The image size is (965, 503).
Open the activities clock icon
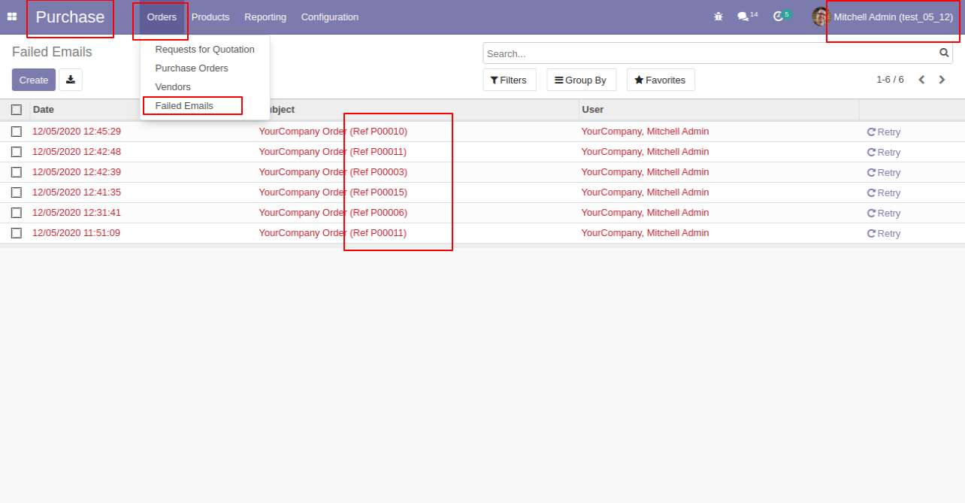click(779, 17)
